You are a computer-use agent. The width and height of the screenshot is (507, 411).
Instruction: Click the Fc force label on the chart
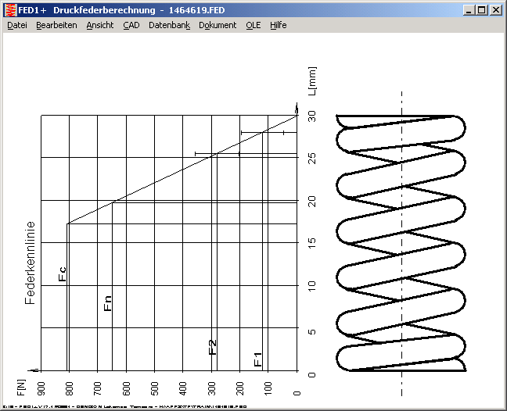[x=63, y=274]
